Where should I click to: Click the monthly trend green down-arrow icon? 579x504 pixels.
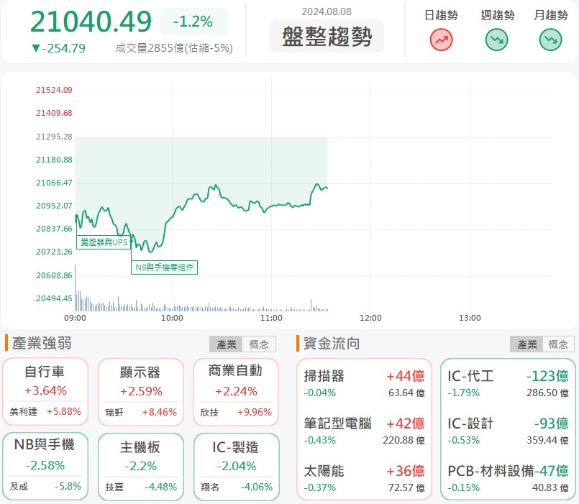click(550, 40)
